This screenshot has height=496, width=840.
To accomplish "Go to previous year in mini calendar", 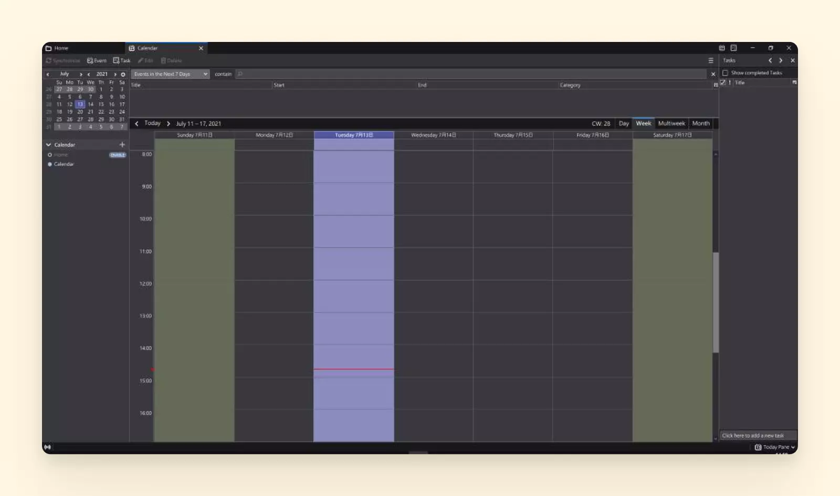I will point(89,74).
